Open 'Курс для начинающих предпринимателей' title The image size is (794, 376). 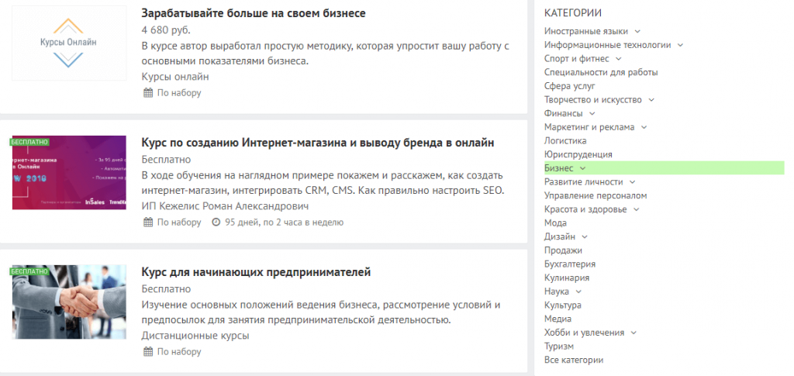point(256,272)
